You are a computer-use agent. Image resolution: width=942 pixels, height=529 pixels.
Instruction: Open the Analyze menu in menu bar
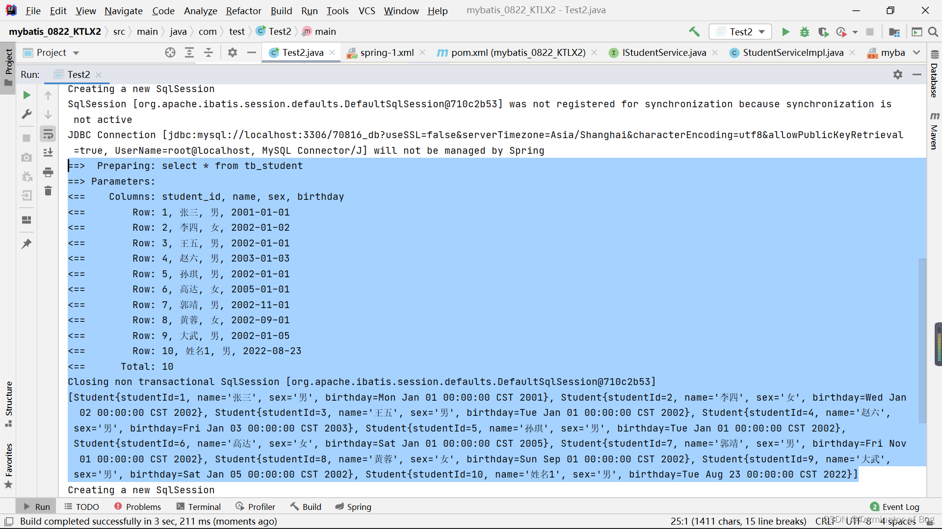(199, 10)
